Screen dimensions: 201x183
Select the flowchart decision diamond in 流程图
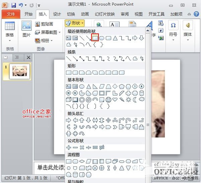click(x=82, y=162)
